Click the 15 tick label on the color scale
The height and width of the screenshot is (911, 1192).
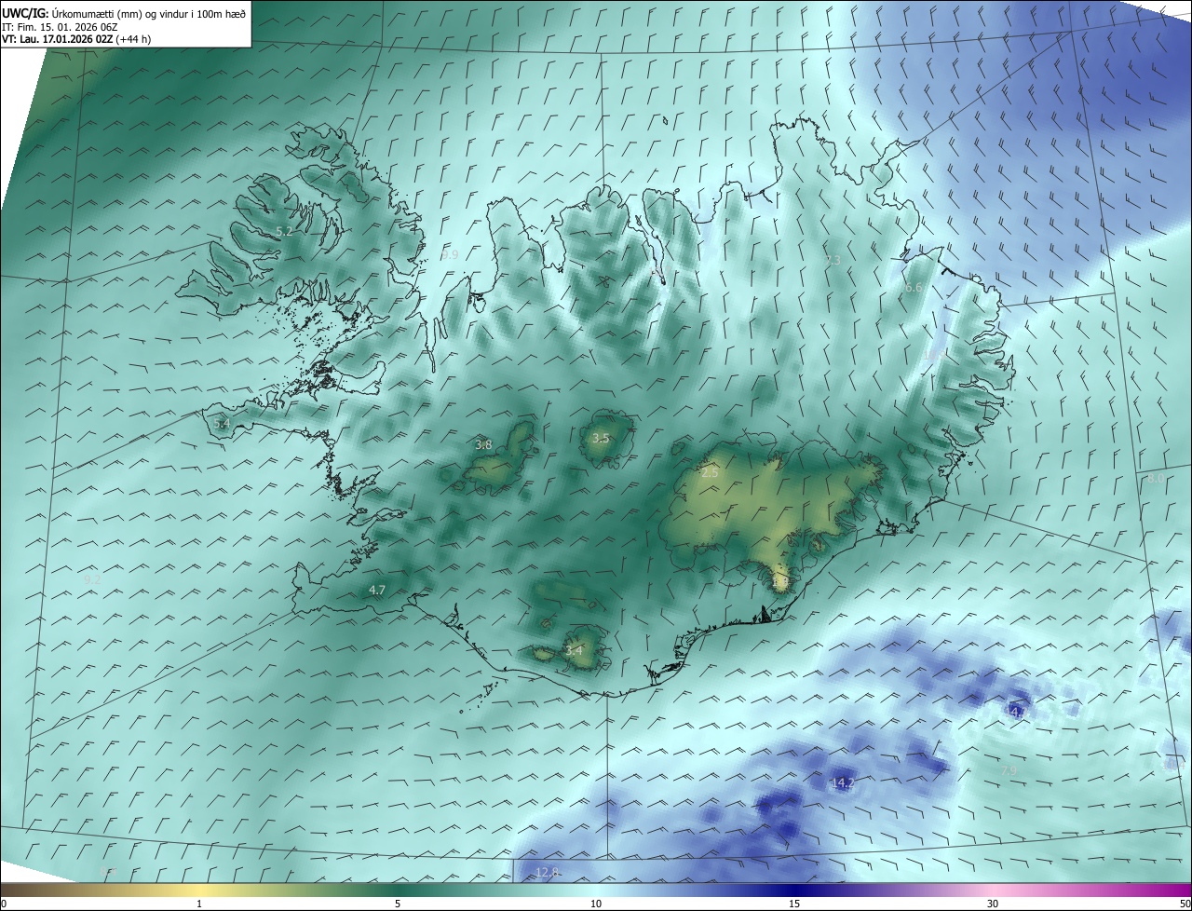[x=794, y=904]
